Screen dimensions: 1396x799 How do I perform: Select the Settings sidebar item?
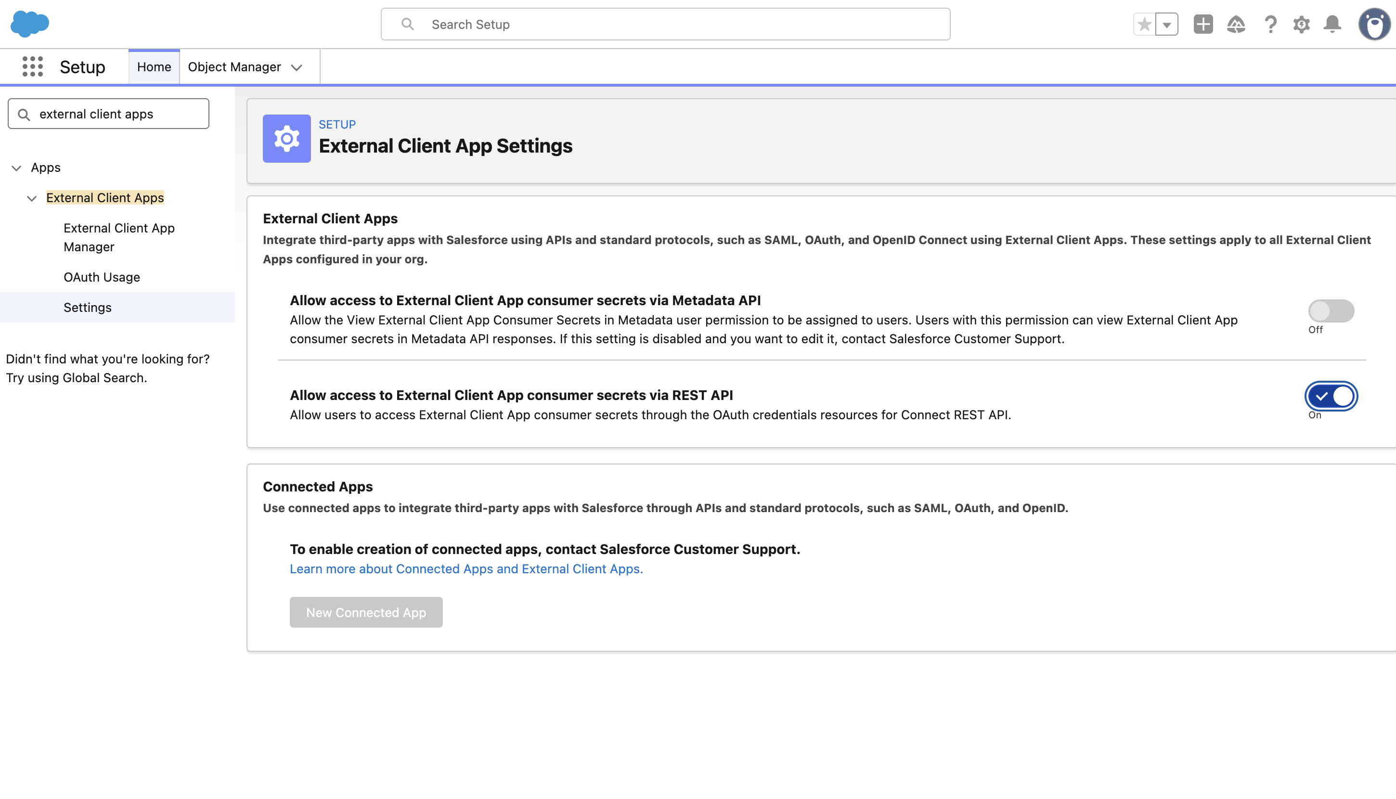(117, 307)
